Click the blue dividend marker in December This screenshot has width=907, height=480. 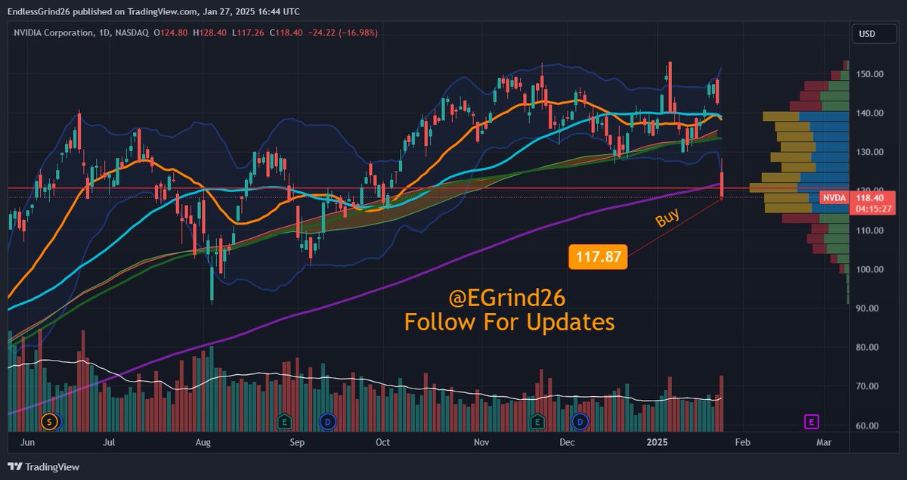pos(580,420)
